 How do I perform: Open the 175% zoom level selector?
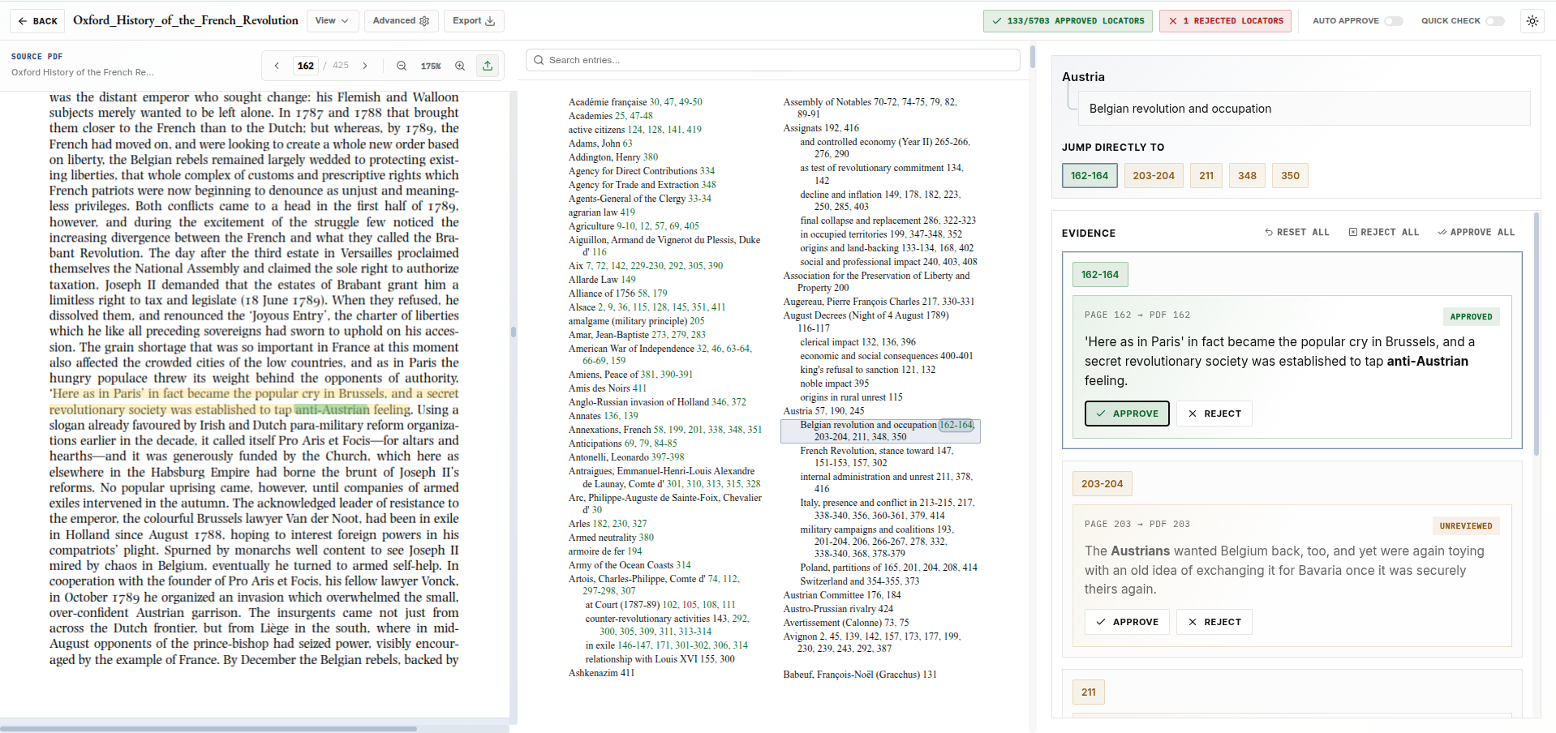(x=431, y=65)
